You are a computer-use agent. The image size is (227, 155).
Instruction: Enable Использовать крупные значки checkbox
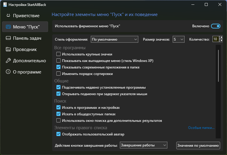(x=58, y=54)
